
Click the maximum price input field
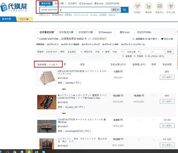tap(159, 52)
